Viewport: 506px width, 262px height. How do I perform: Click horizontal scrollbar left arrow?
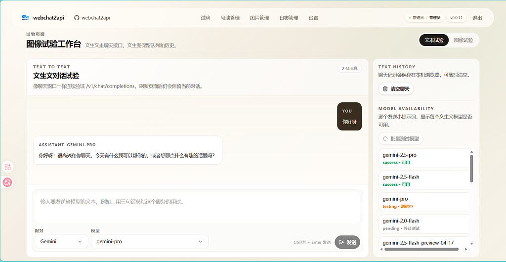click(381, 249)
